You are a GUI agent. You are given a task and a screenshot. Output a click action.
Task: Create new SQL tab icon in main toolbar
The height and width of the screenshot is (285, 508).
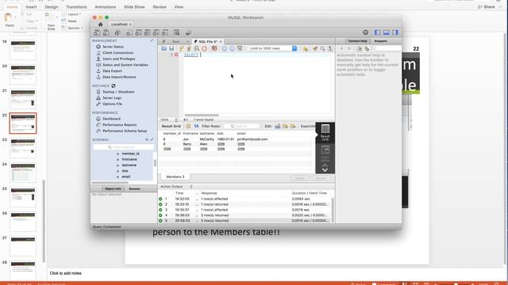97,32
